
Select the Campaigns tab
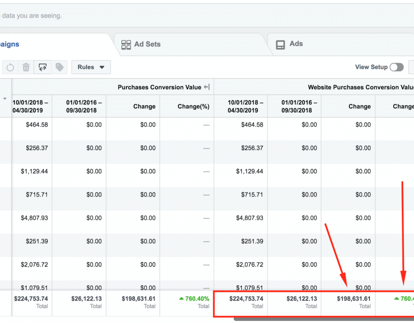[x=10, y=44]
